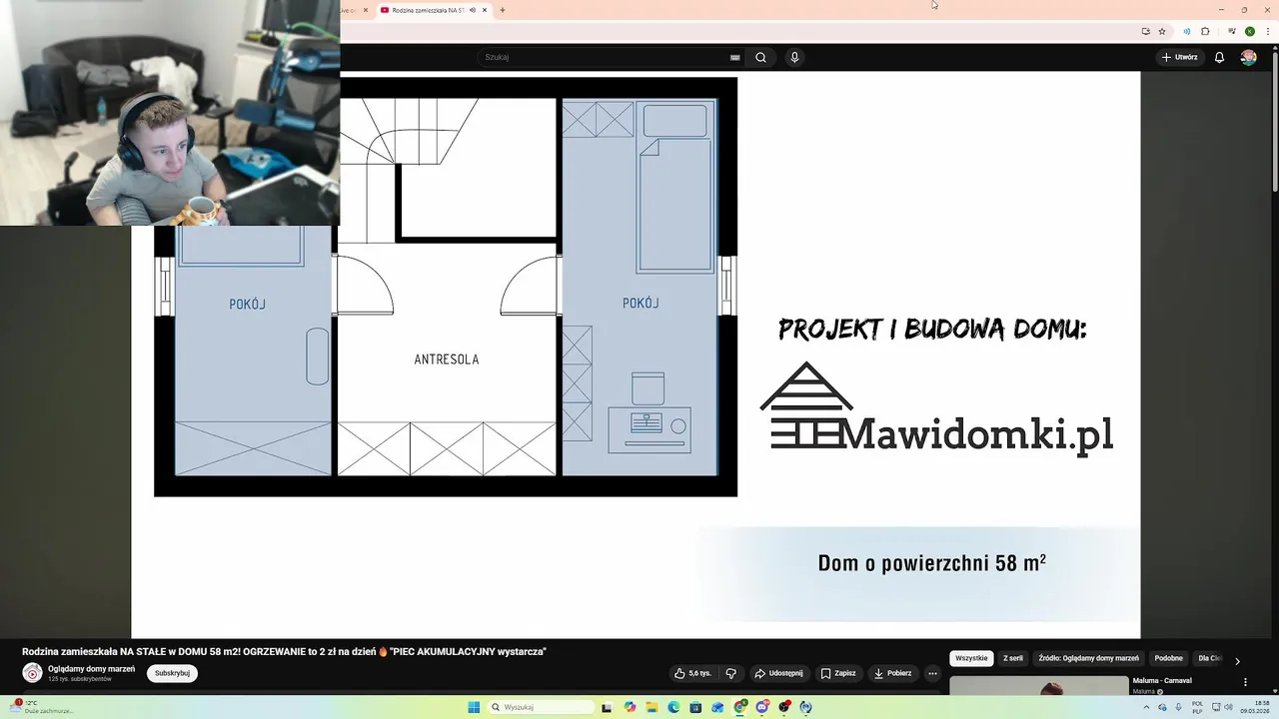The height and width of the screenshot is (719, 1279).
Task: Focus the YouTube Szukaj search field
Action: click(605, 57)
